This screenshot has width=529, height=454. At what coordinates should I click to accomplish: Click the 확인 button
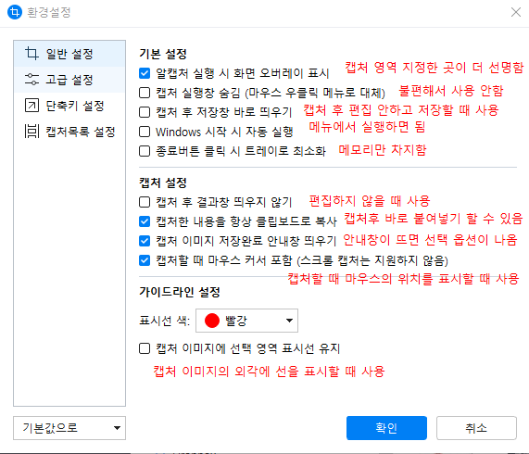[386, 428]
